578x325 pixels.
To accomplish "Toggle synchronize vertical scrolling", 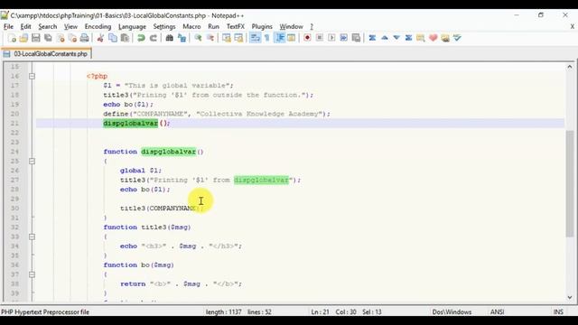I will coord(227,38).
